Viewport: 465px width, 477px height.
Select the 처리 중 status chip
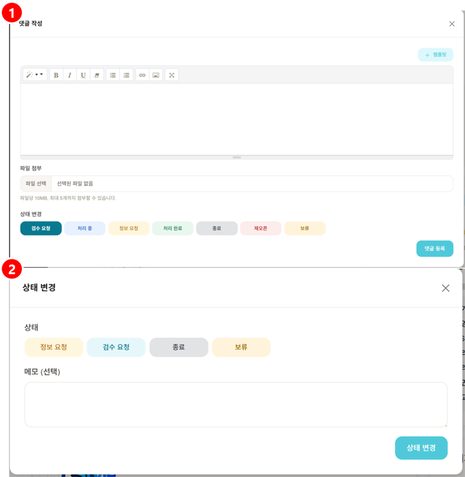pos(85,228)
